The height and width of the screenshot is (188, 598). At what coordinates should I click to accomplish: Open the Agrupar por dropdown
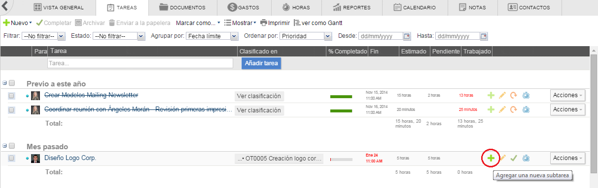tap(213, 36)
